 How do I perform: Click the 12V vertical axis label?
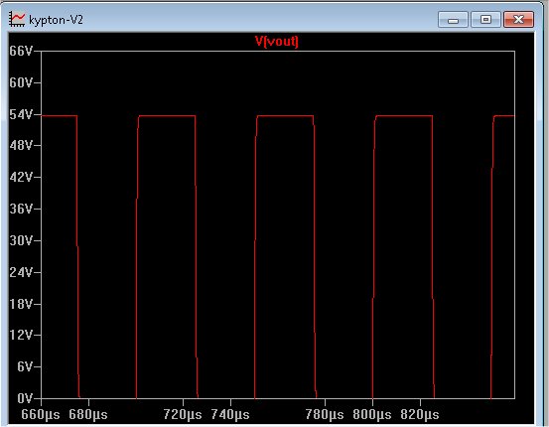click(x=21, y=336)
